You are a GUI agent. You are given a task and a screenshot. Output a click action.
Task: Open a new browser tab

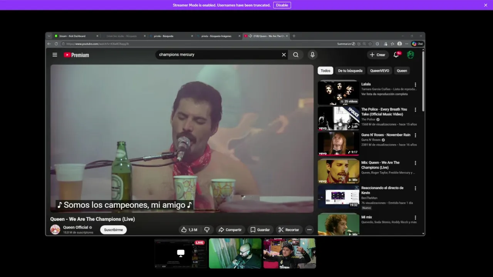[x=294, y=36]
